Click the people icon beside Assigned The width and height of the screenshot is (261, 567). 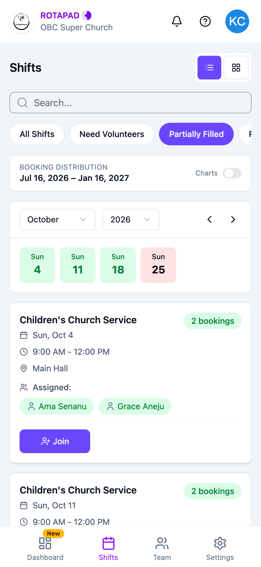[24, 387]
